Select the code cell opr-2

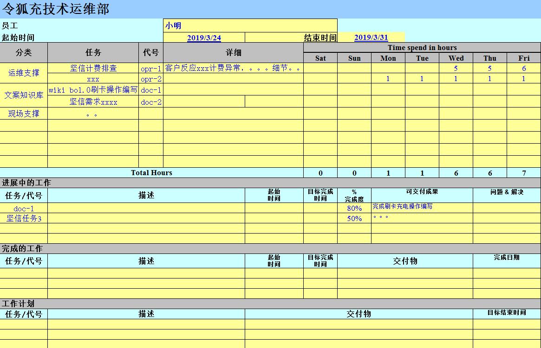[x=151, y=79]
